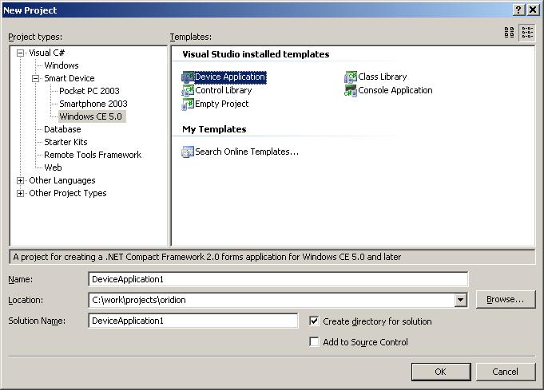Uncheck Create directory for solution
Screen dimensions: 544x390
[x=315, y=321]
